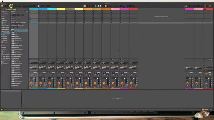Arm track 1 for recording
Viewport: 214px width, 120px height.
click(31, 87)
